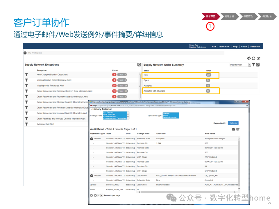The height and width of the screenshot is (209, 279).
Task: Click the Accepted state total badge
Action: (x=208, y=86)
